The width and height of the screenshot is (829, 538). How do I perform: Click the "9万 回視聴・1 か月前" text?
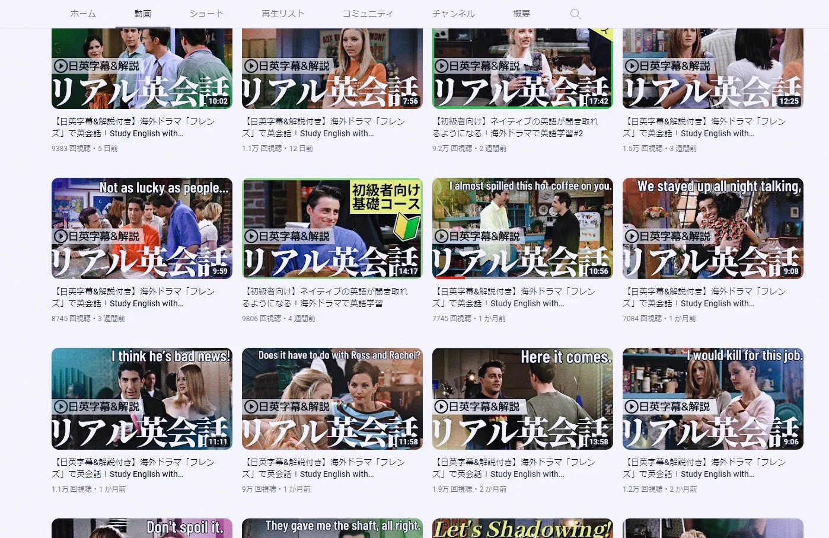[x=276, y=489]
